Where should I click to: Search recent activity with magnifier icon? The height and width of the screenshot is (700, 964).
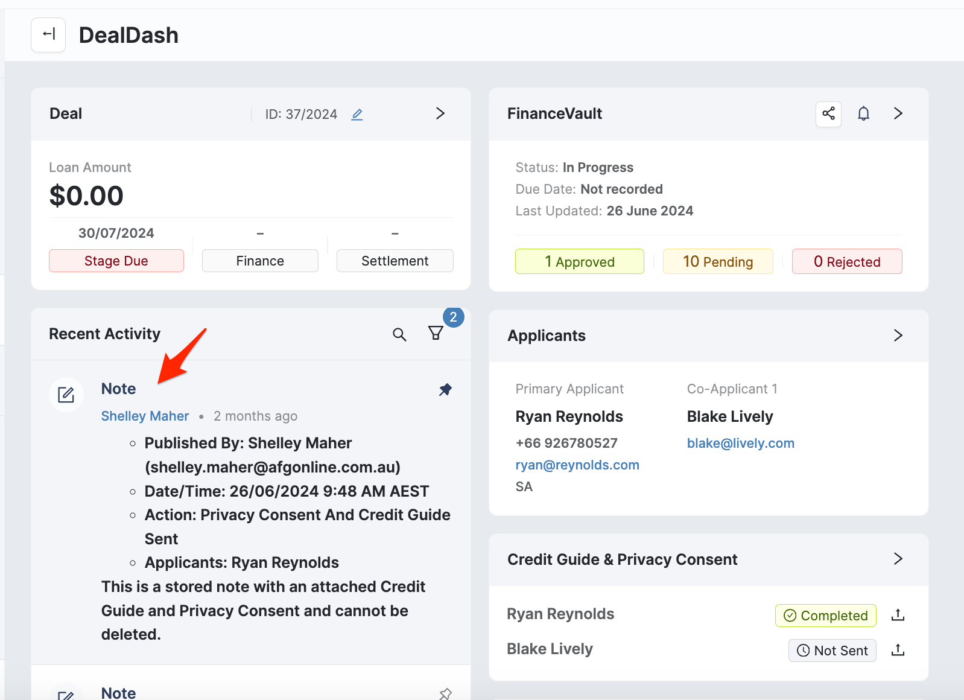point(399,334)
